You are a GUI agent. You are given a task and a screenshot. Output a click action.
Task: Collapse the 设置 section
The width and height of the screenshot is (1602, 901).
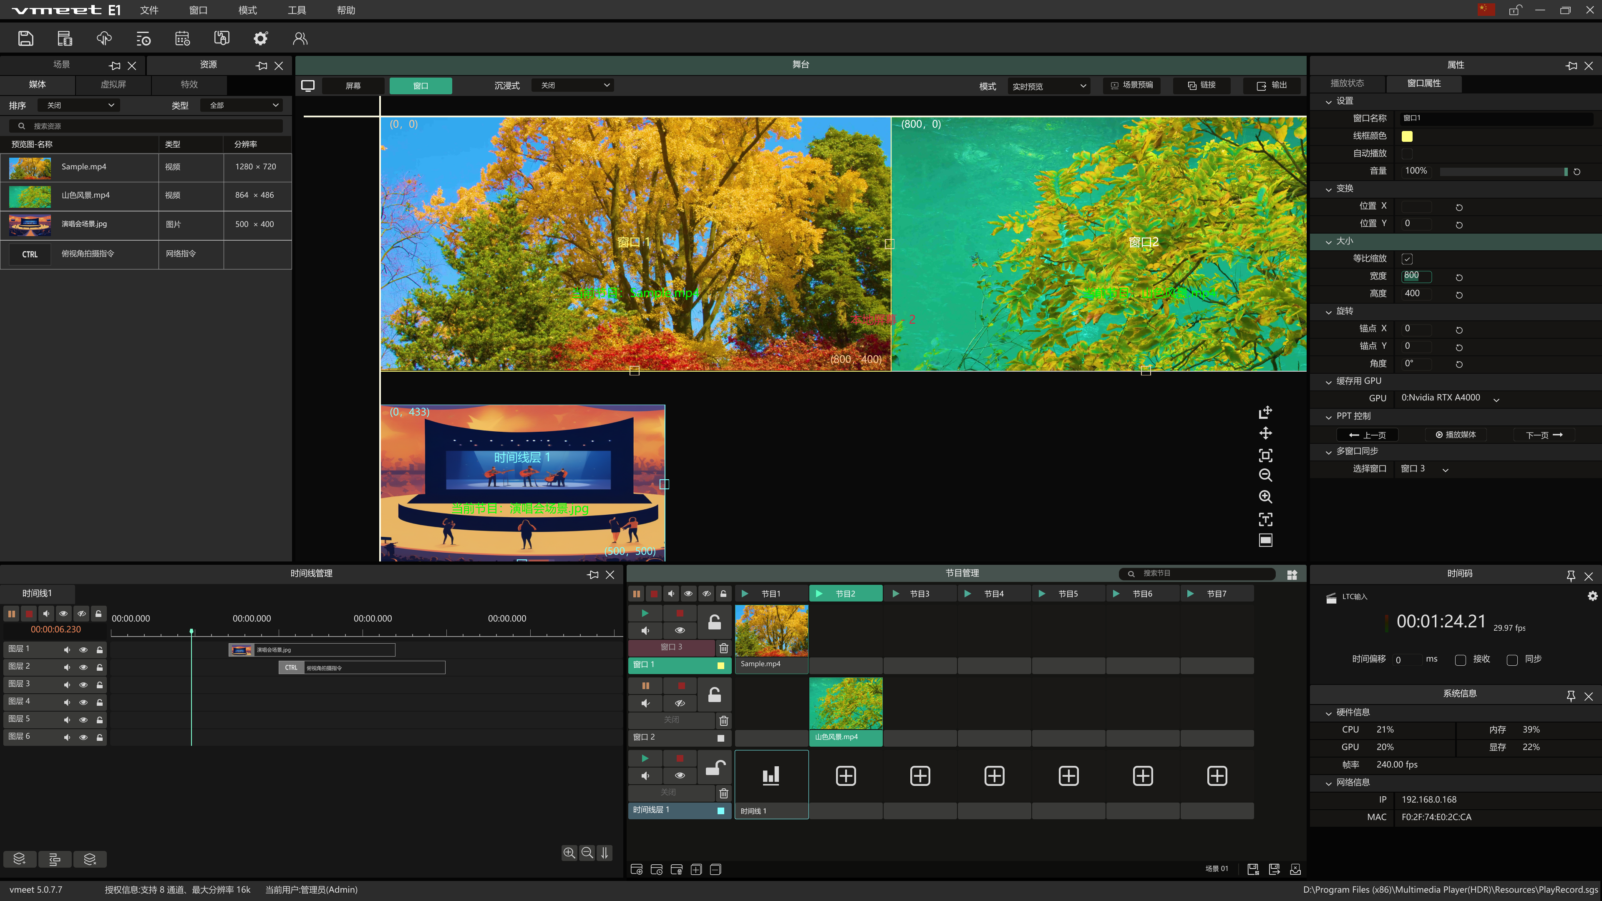point(1328,101)
